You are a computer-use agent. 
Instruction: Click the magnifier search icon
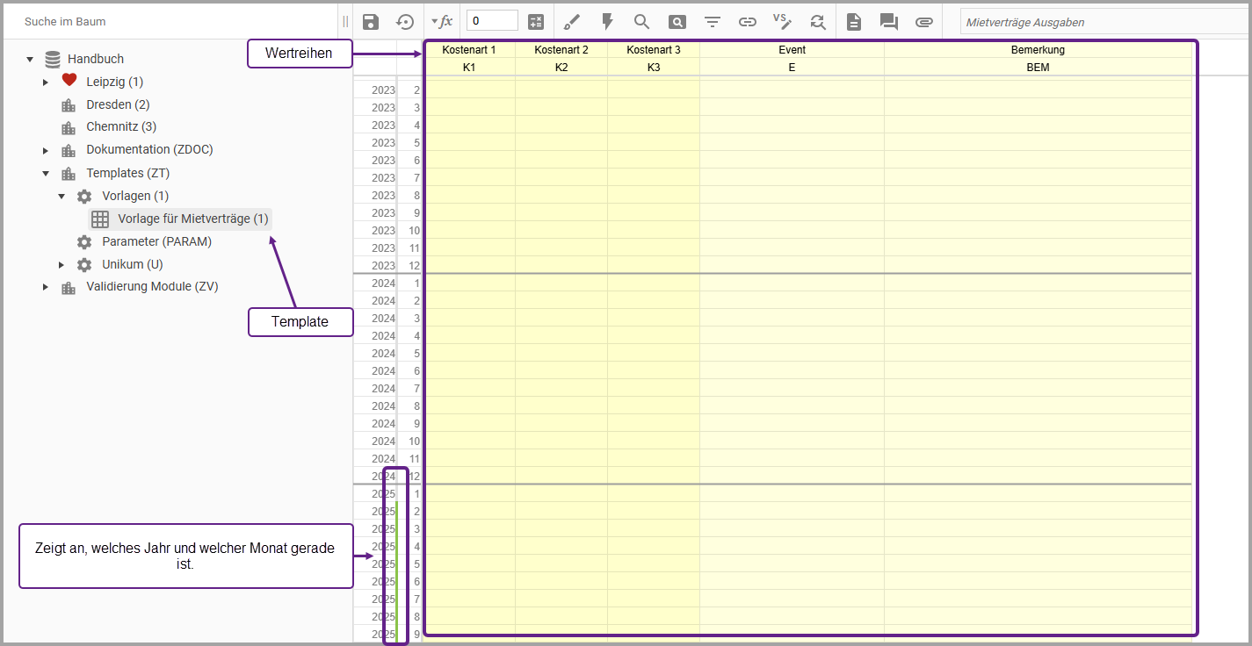point(642,22)
